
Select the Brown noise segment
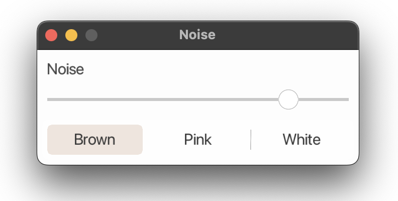point(95,140)
